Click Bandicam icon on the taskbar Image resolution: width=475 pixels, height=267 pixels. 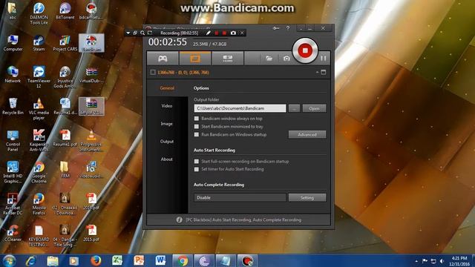click(x=247, y=260)
